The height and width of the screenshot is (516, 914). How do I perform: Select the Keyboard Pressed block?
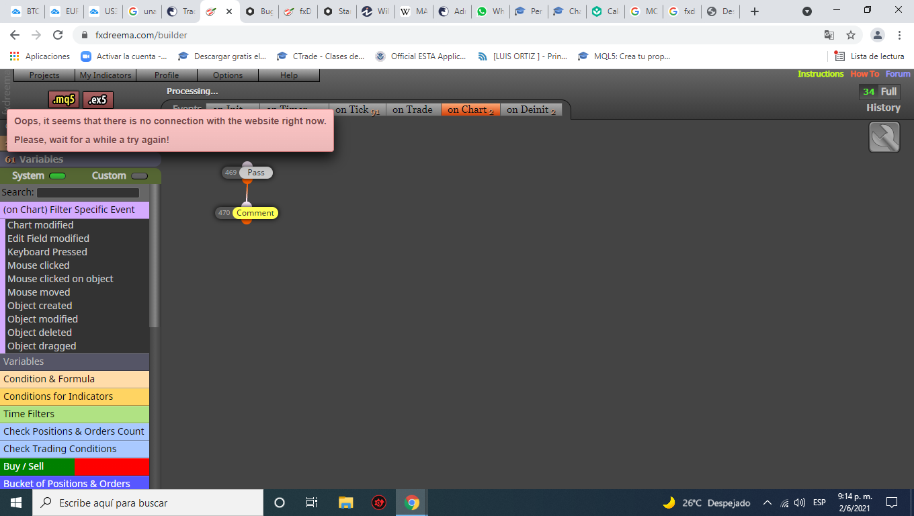[x=47, y=252]
